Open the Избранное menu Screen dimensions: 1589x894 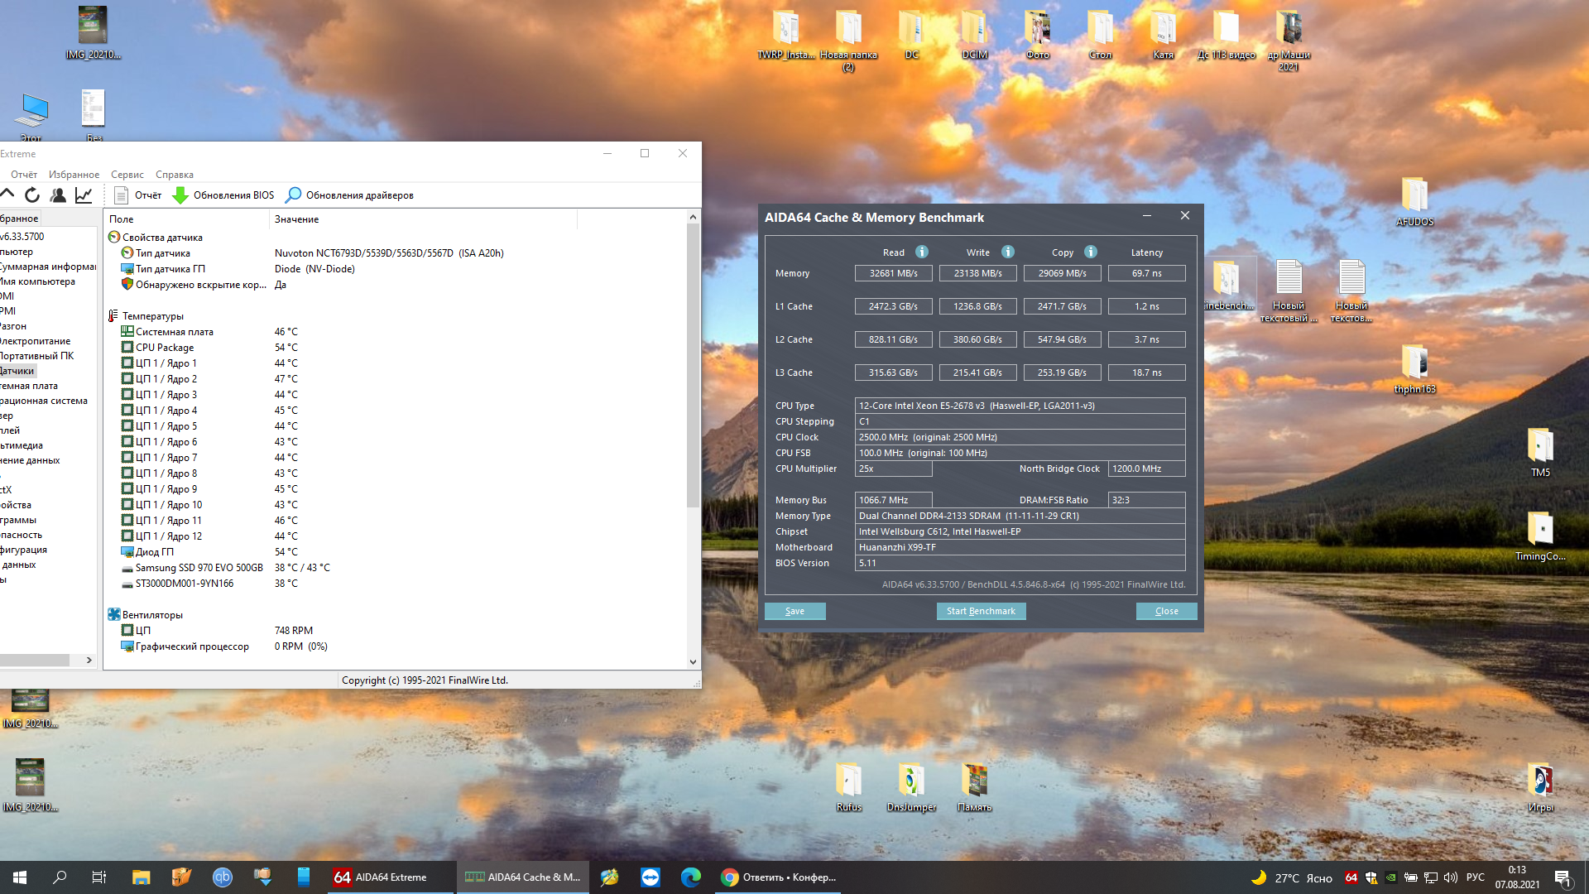74,175
